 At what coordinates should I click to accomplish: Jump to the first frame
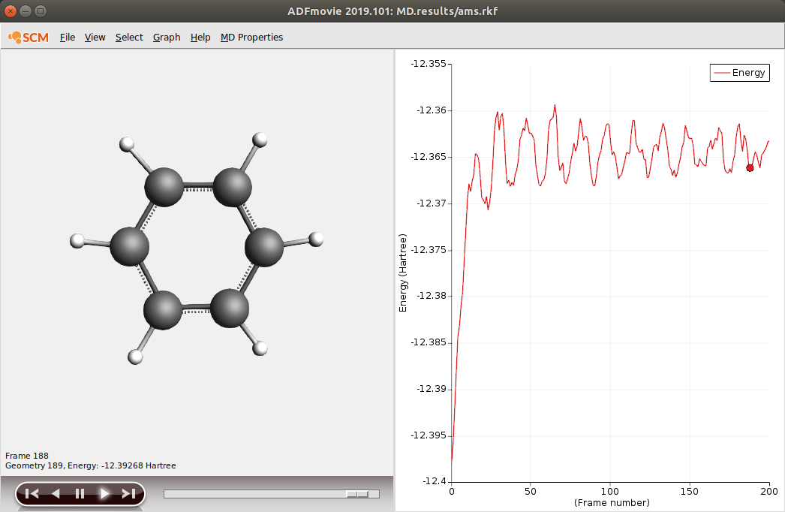pyautogui.click(x=32, y=493)
